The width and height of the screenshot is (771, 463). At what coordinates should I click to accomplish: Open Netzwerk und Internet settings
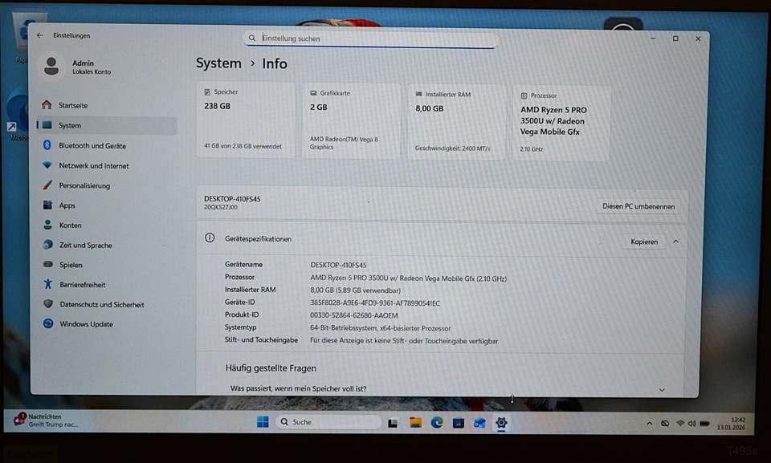click(107, 165)
